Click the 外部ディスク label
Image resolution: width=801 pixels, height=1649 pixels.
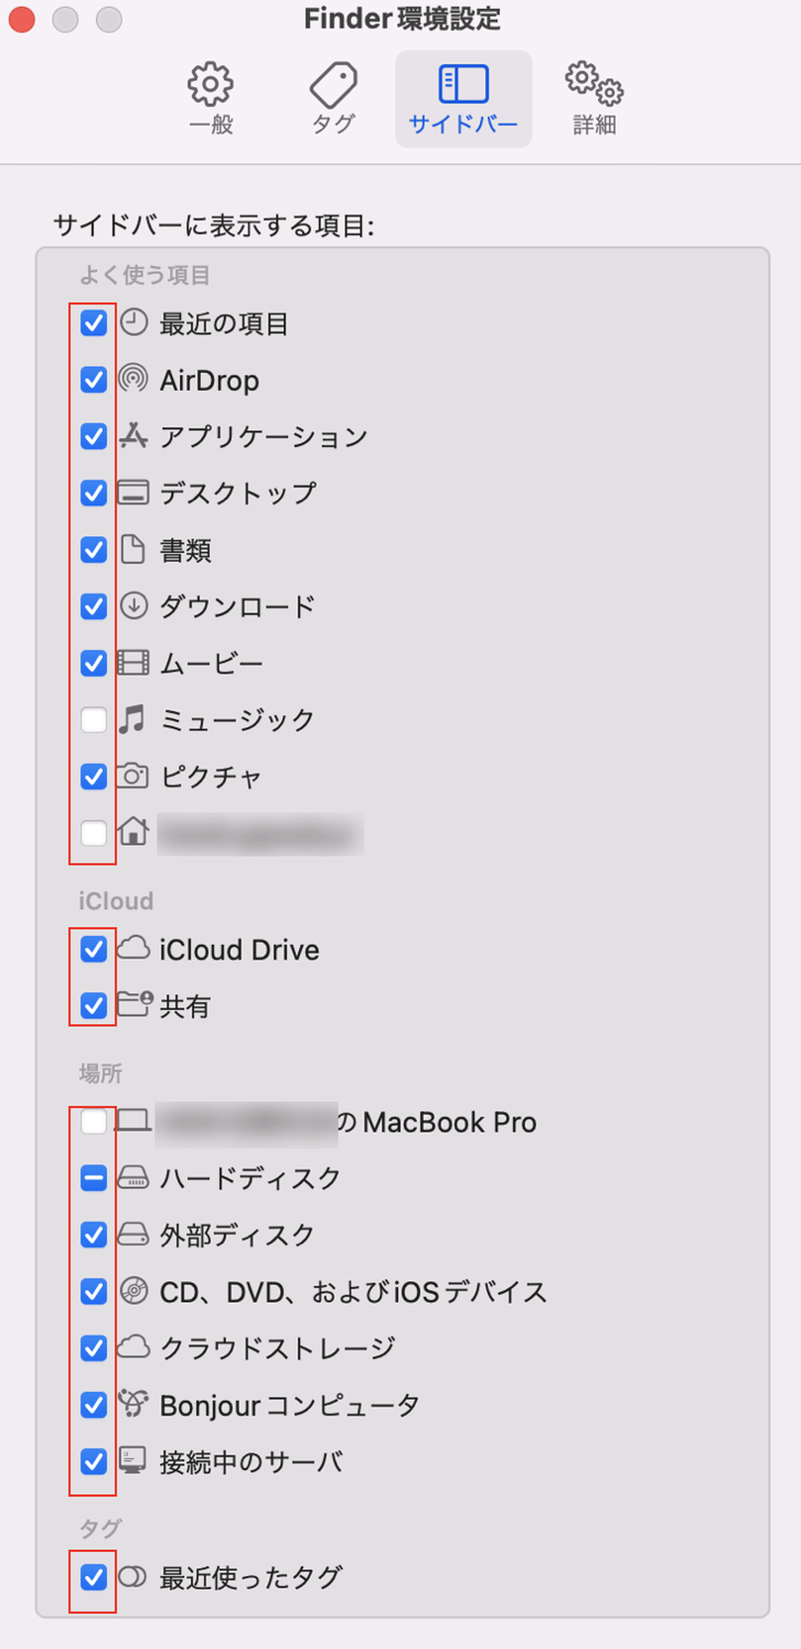[237, 1235]
